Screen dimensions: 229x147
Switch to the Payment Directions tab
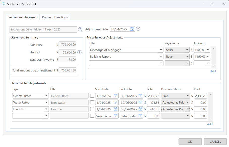point(55,17)
